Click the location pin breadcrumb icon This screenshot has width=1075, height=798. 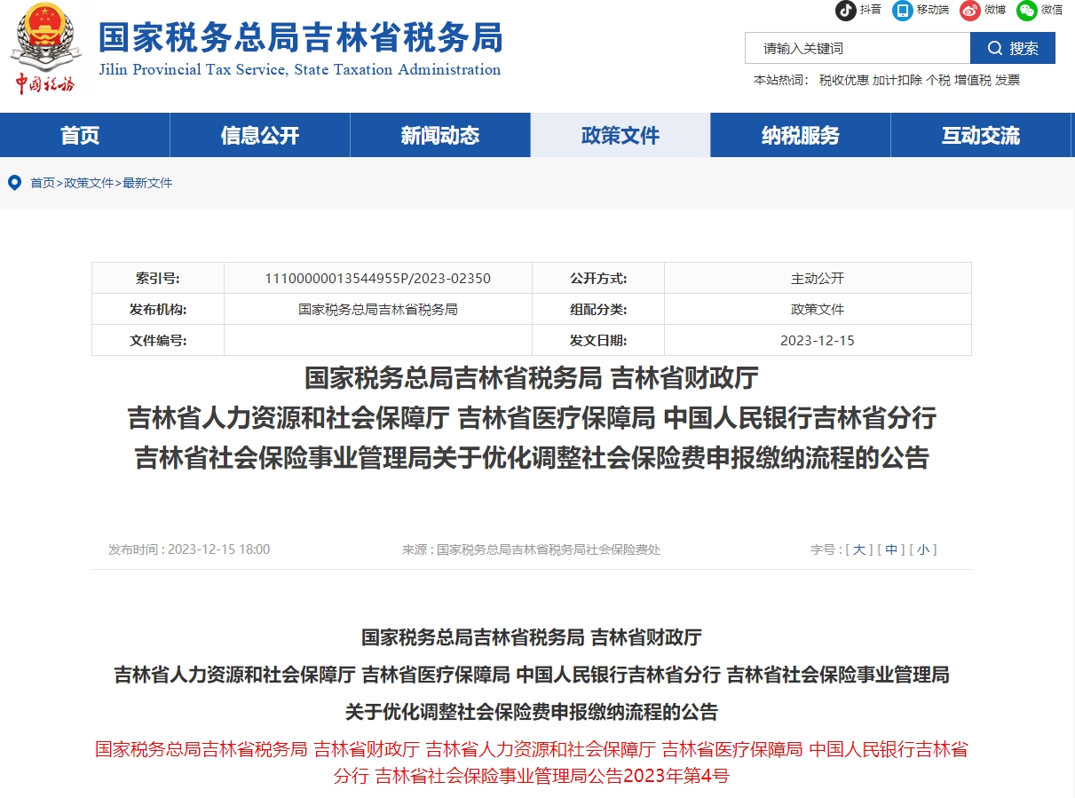point(14,183)
